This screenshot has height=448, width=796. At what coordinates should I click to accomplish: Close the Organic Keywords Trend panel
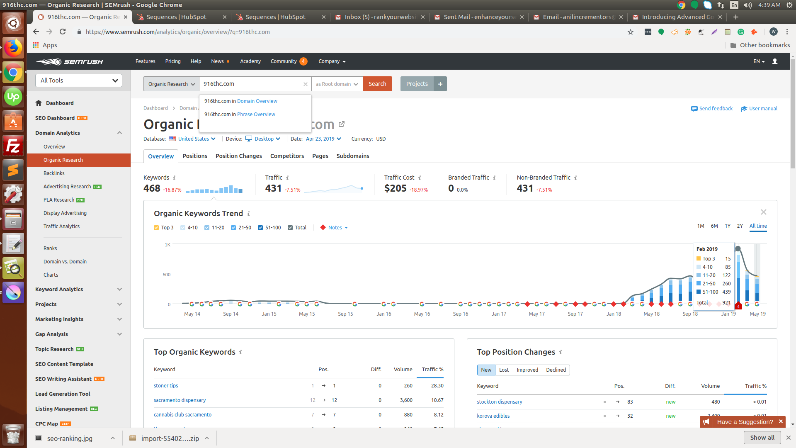pyautogui.click(x=764, y=212)
